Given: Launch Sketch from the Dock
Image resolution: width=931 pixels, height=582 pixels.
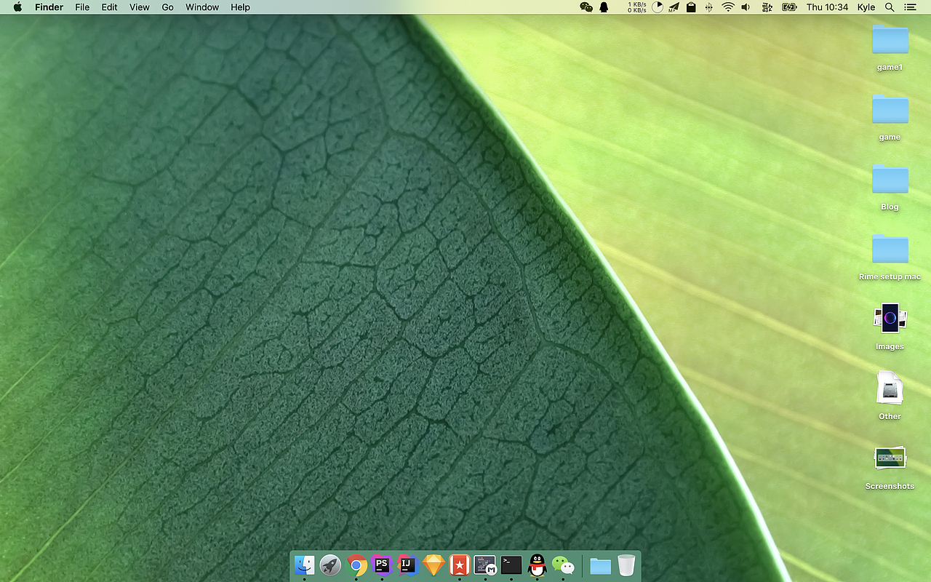Looking at the screenshot, I should (x=433, y=565).
